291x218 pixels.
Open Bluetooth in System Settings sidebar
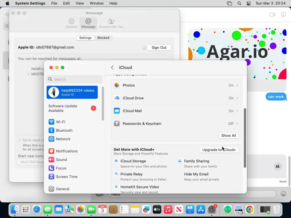click(61, 130)
